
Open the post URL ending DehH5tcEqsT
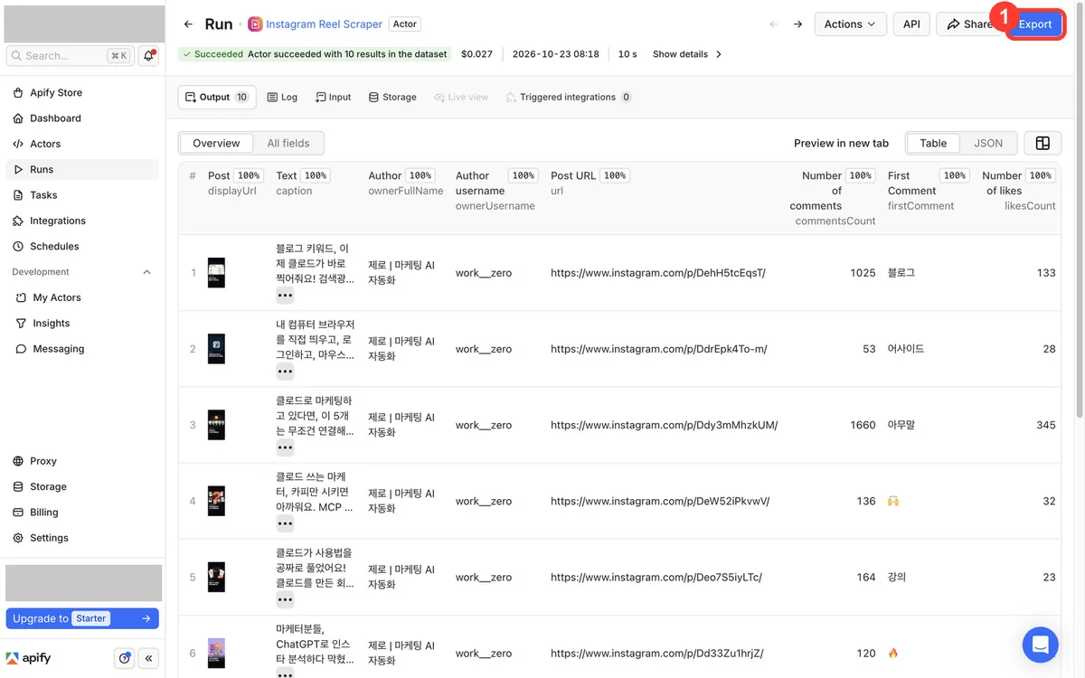pos(658,272)
